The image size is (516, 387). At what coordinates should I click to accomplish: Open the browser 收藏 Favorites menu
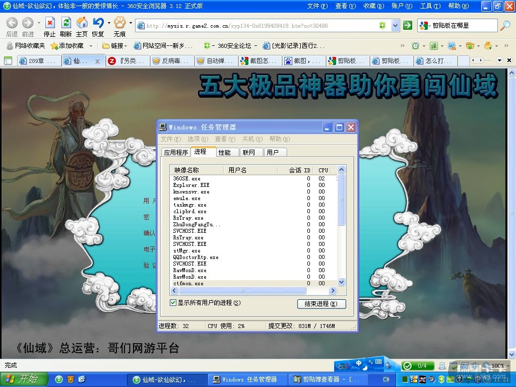tap(373, 6)
